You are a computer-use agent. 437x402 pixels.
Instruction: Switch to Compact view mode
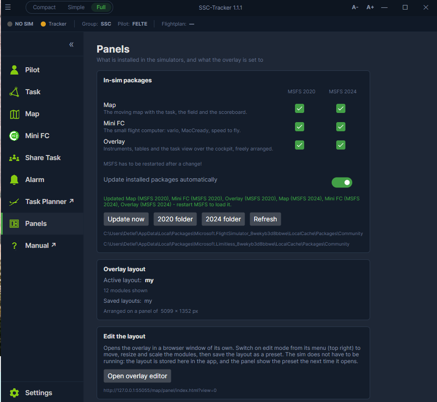[44, 7]
